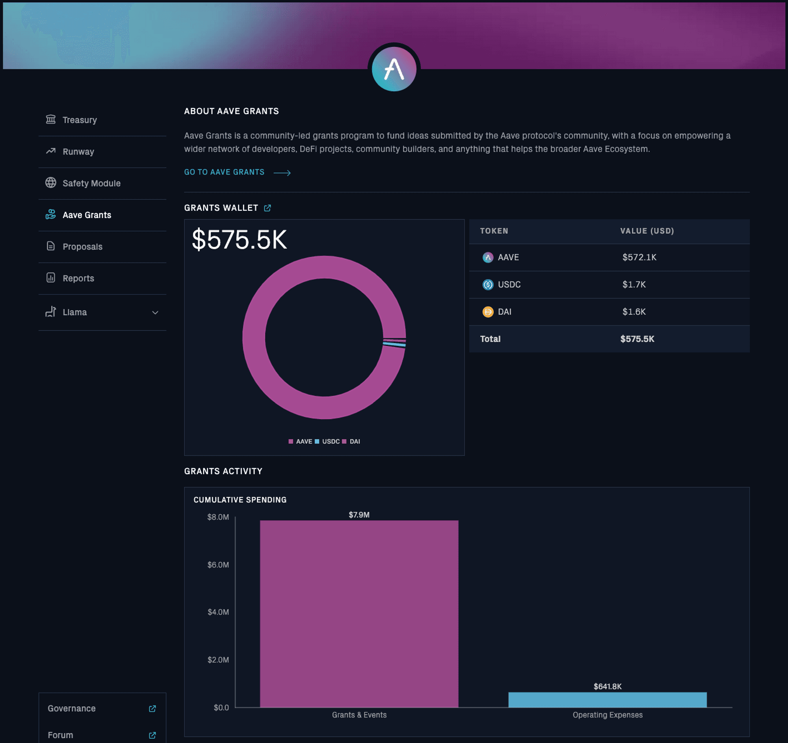Click the Grants & Events axis label

click(359, 715)
